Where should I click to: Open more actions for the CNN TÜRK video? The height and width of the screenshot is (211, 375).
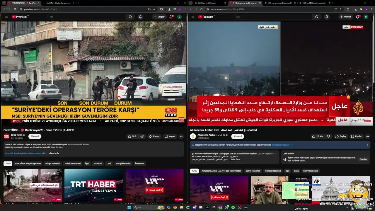tap(181, 136)
